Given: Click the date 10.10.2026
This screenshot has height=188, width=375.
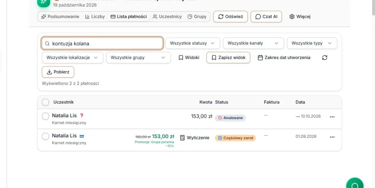Looking at the screenshot, I should coord(311,116).
